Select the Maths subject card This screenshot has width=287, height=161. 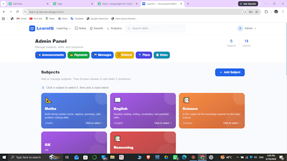[x=74, y=111]
